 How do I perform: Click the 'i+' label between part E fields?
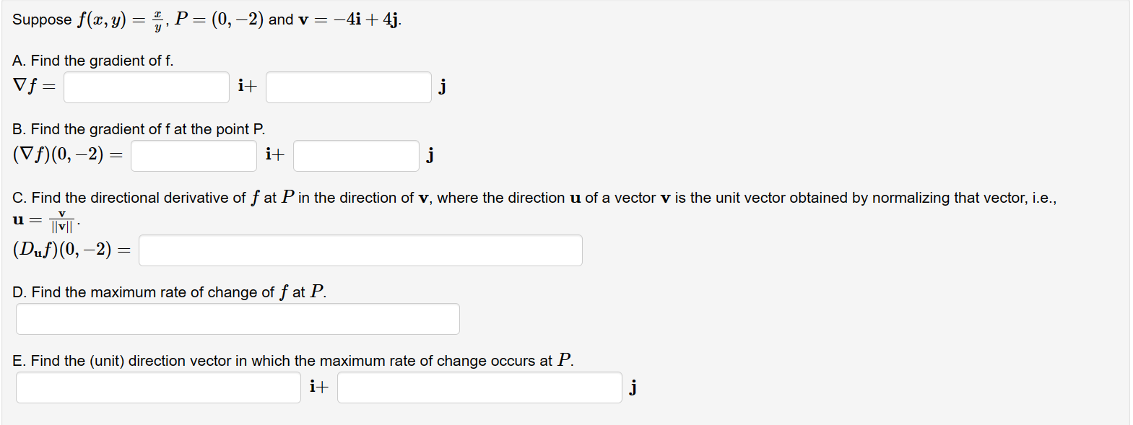click(x=319, y=387)
